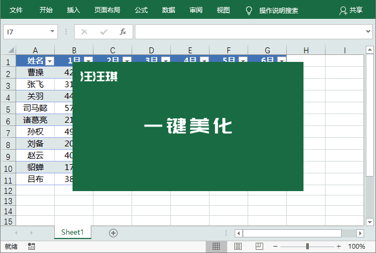Click the vertical scroll down arrow
Image resolution: width=376 pixels, height=253 pixels.
point(370,222)
